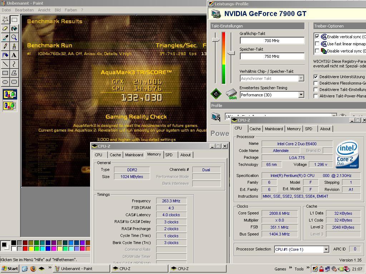Select the Airbrush tool in Paint
Viewport: 366px width, 274px height.
point(5,55)
